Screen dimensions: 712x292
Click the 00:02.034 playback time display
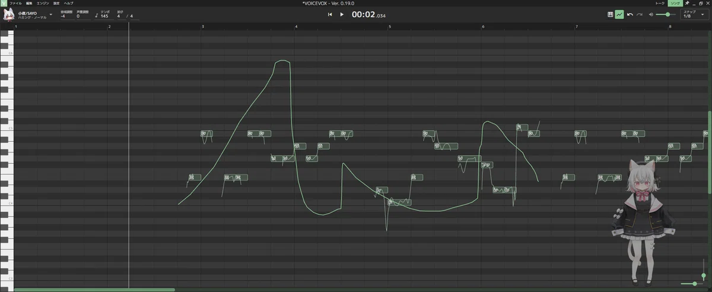pyautogui.click(x=368, y=14)
